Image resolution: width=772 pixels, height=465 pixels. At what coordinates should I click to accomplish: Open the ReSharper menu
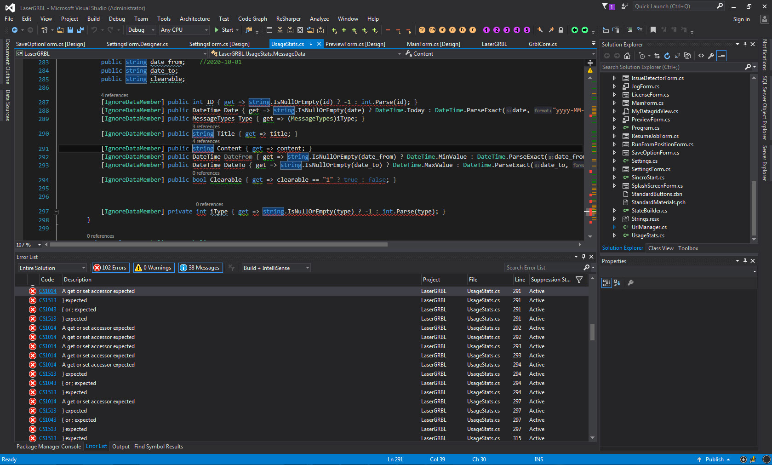(x=288, y=19)
